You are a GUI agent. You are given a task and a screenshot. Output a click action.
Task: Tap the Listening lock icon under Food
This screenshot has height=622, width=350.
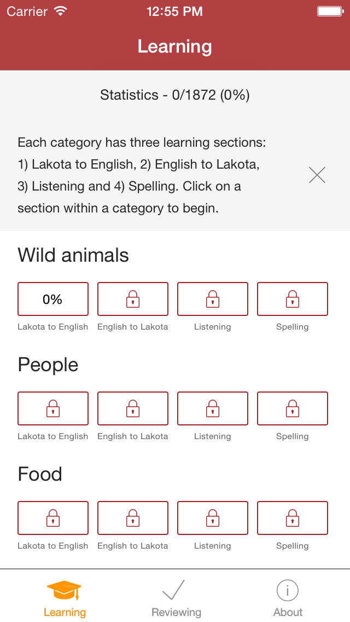pyautogui.click(x=212, y=518)
